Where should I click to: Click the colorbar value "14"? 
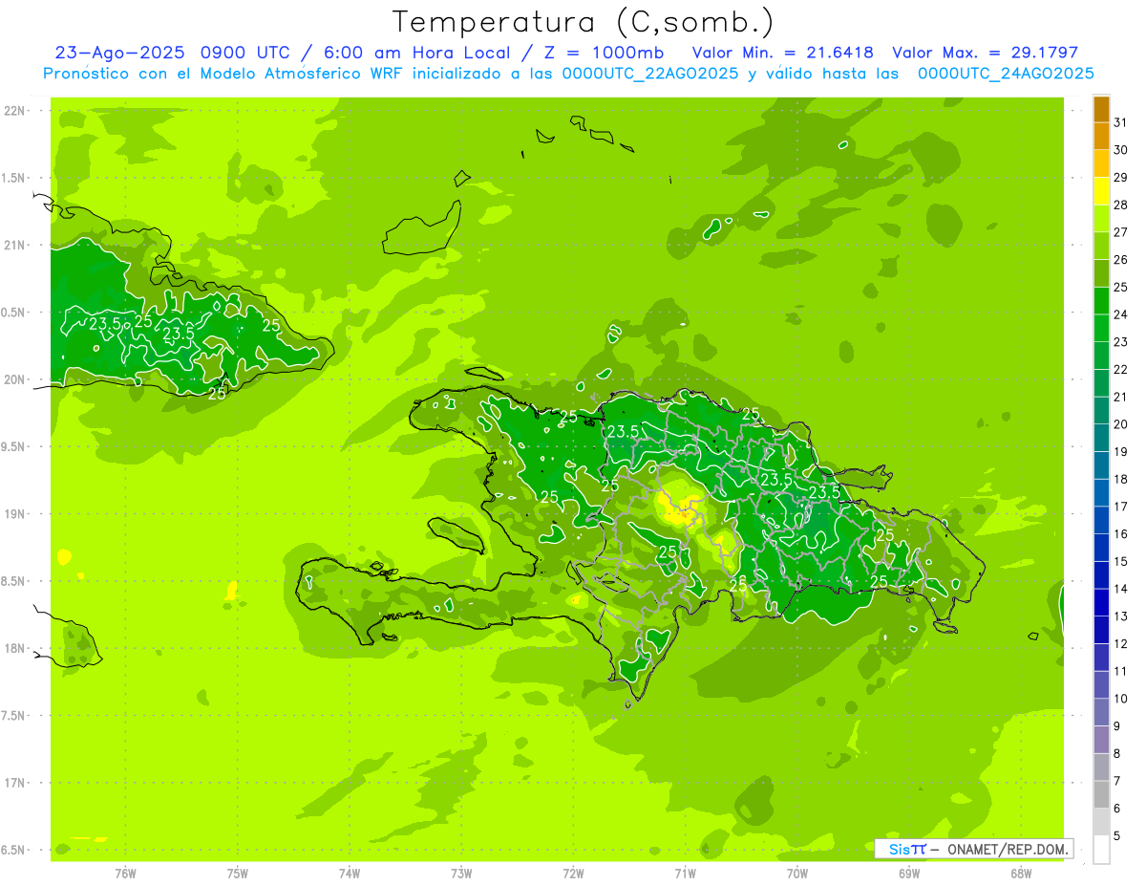(x=1121, y=589)
